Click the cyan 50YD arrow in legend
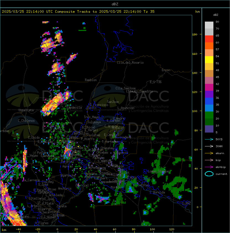This screenshot has width=230, height=233. click(x=209, y=139)
